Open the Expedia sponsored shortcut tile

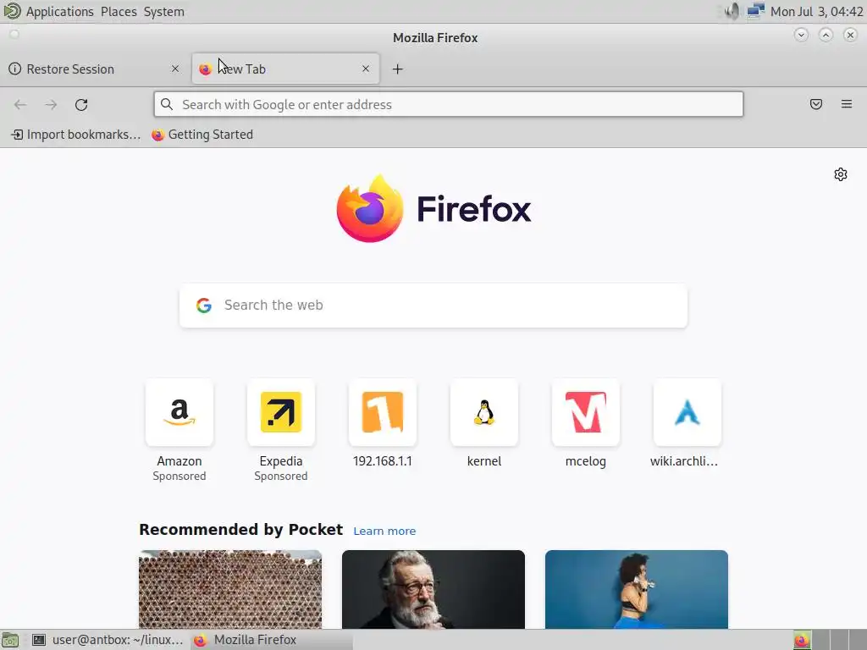pyautogui.click(x=281, y=412)
